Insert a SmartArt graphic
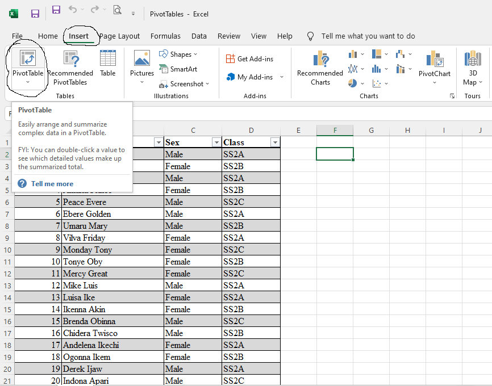Screen dimensions: 492x386 tap(178, 69)
